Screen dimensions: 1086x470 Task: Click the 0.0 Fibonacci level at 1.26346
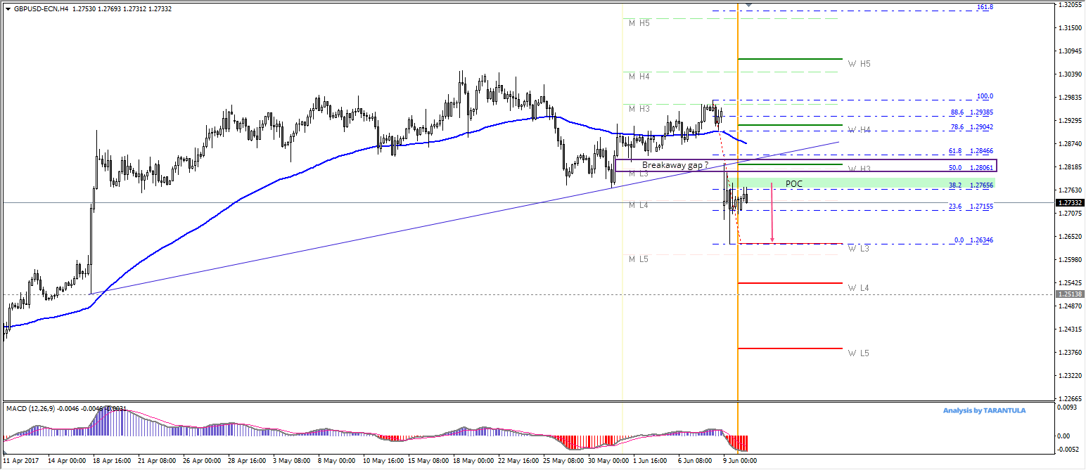973,240
